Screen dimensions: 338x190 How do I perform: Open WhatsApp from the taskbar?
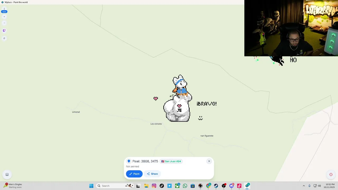pos(185,186)
